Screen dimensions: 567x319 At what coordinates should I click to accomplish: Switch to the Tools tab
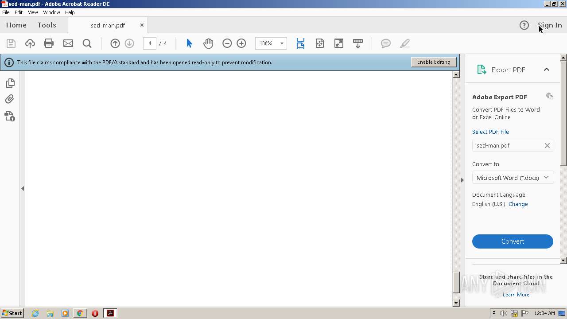(x=47, y=25)
